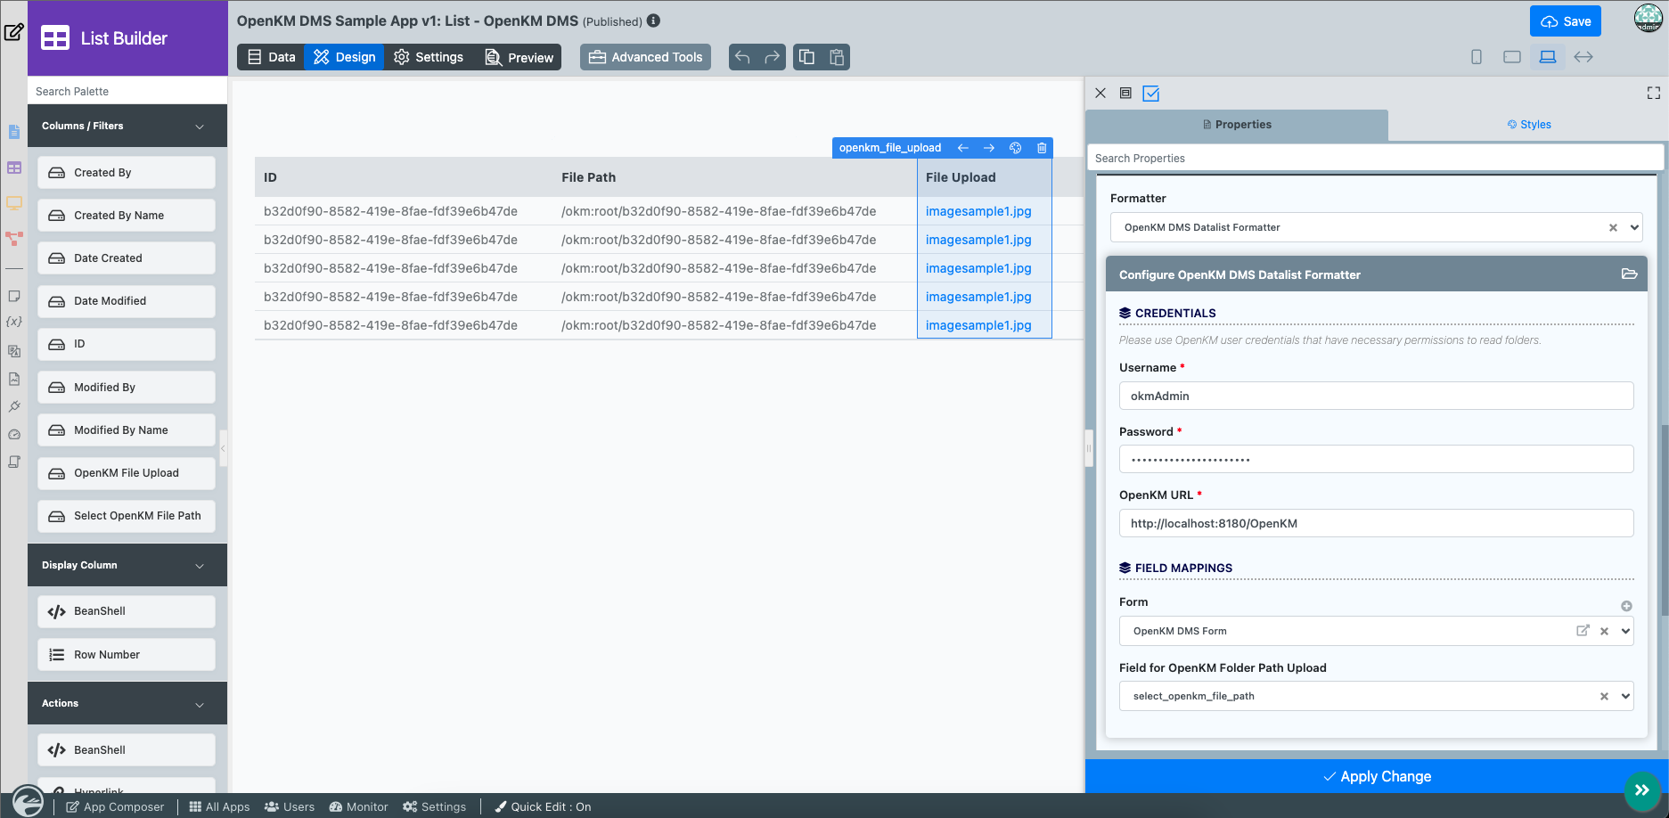Screen dimensions: 1669x818
Task: Click the copy element icon
Action: pos(806,57)
